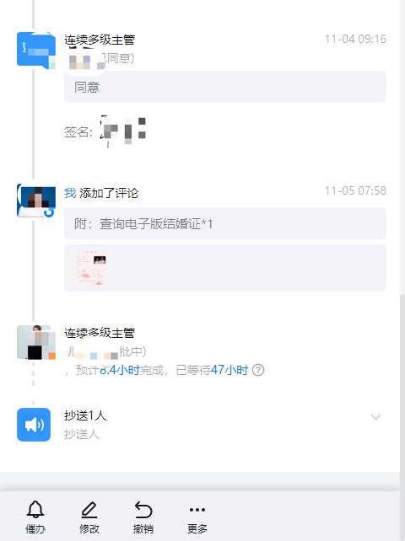Click the 修改 pencil icon

pyautogui.click(x=89, y=510)
